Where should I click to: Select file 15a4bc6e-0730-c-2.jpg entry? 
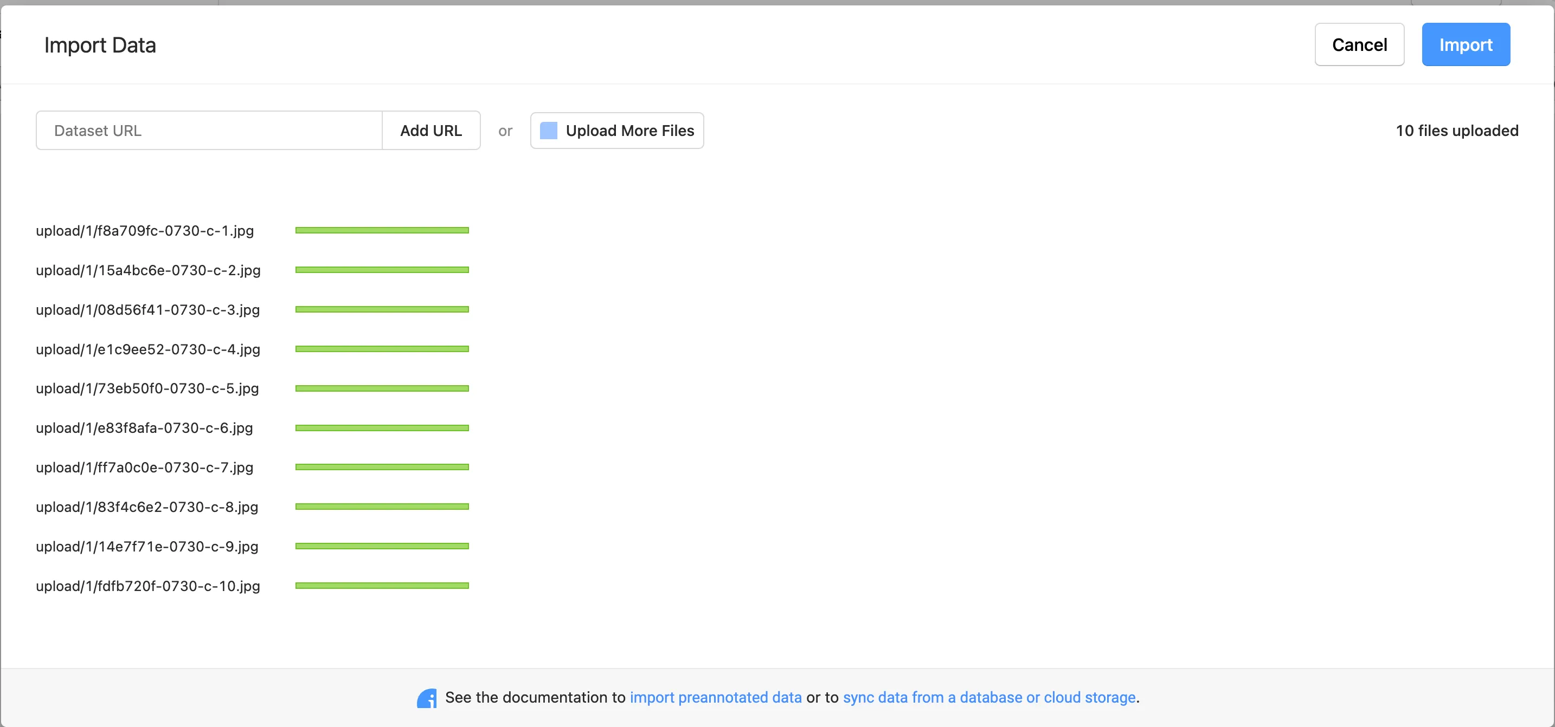148,270
